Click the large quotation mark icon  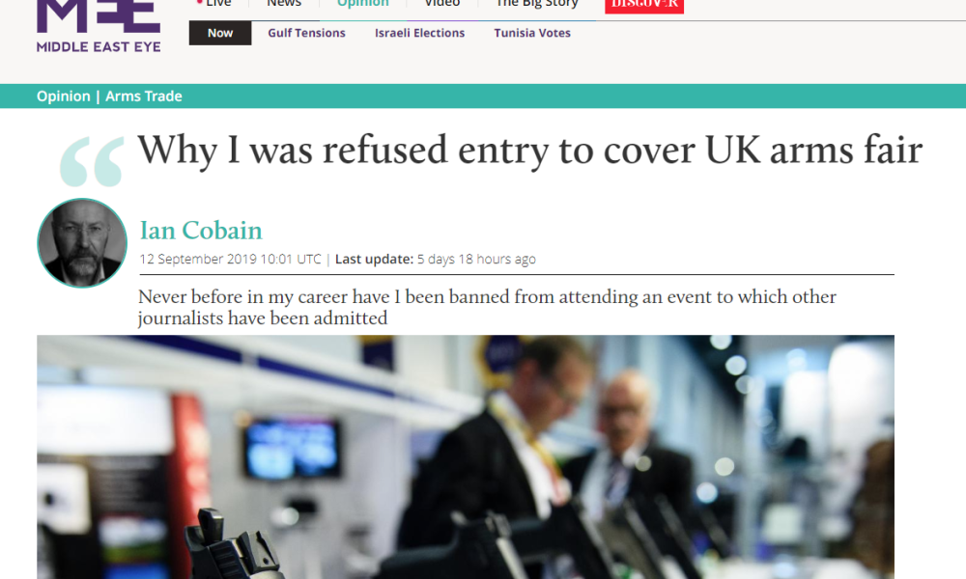(92, 161)
